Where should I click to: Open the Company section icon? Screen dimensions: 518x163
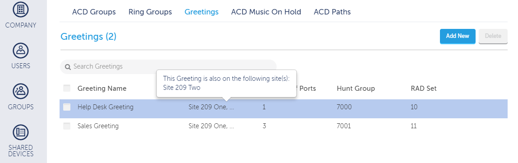[21, 9]
